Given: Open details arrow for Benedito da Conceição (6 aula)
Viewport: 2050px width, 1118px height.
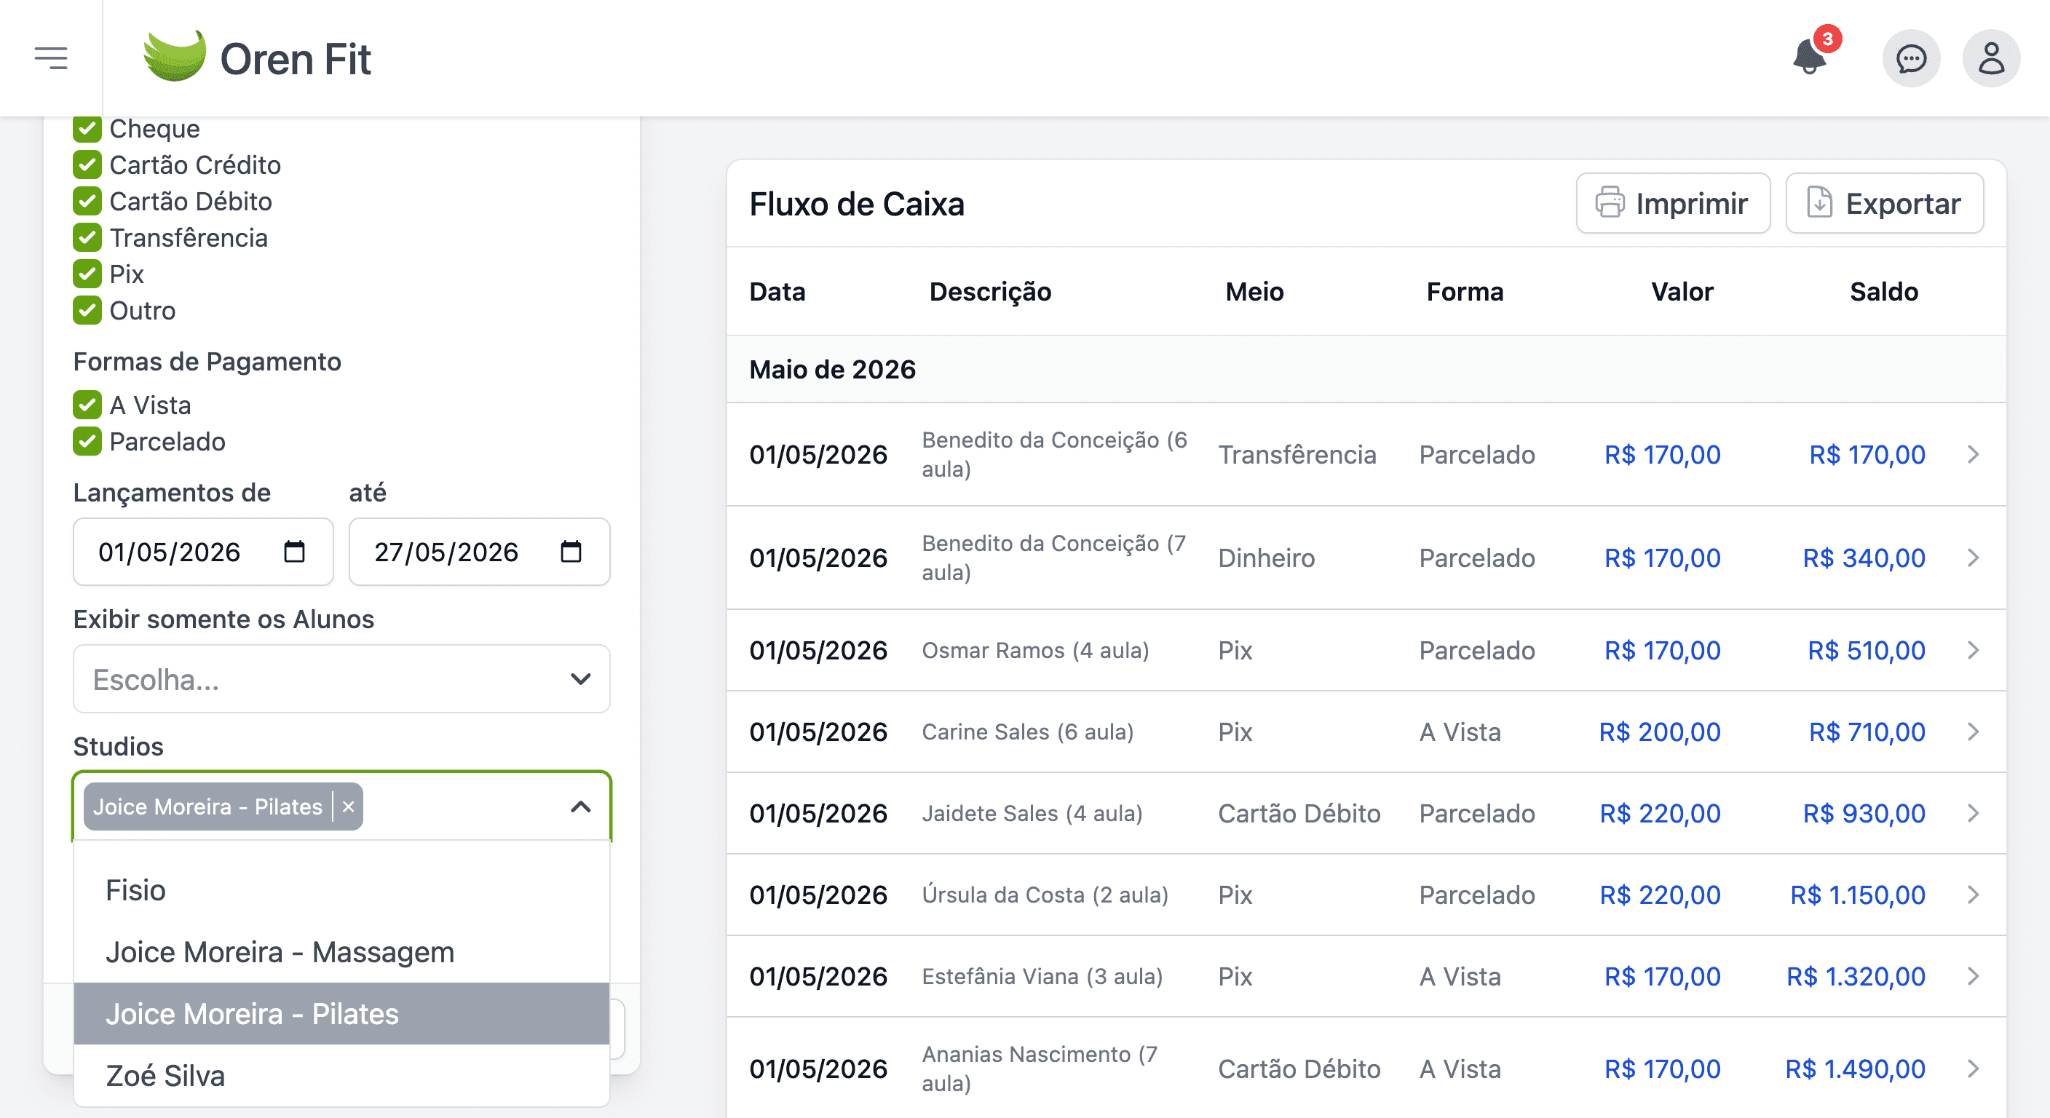Looking at the screenshot, I should 1973,454.
